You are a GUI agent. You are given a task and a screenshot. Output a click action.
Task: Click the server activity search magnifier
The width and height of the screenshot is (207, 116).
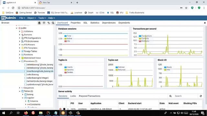pos(170,96)
